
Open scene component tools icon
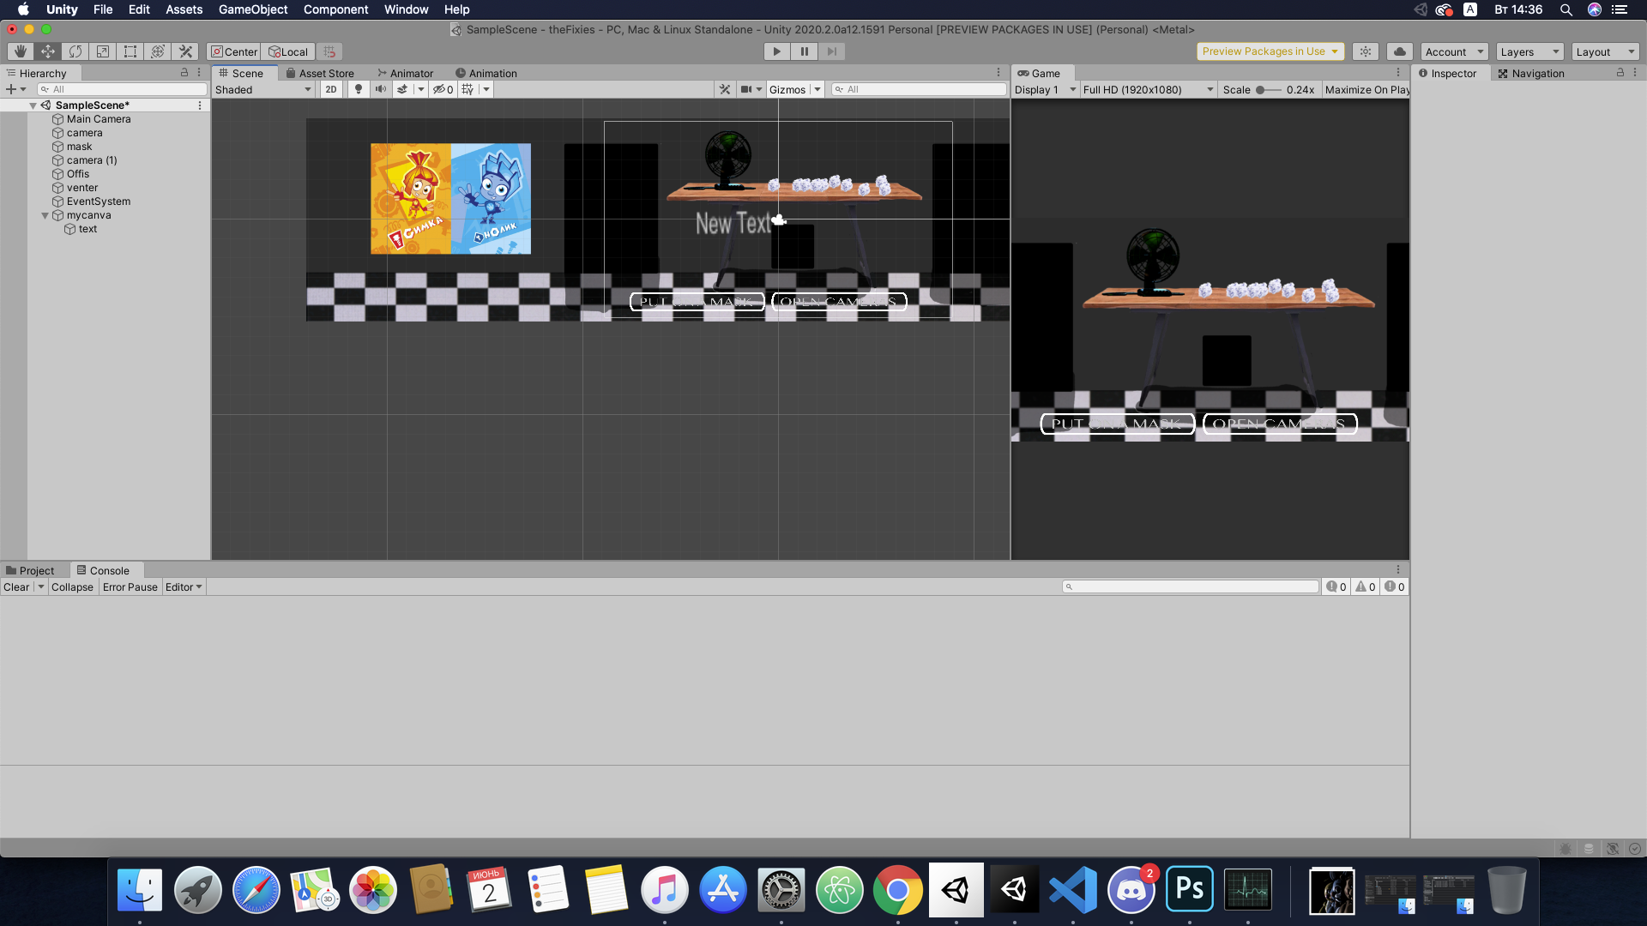(725, 89)
